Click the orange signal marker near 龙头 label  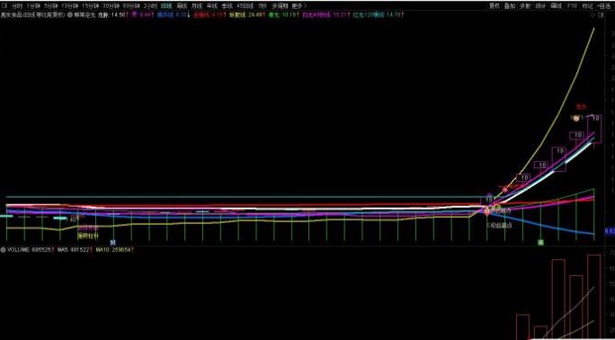point(575,118)
